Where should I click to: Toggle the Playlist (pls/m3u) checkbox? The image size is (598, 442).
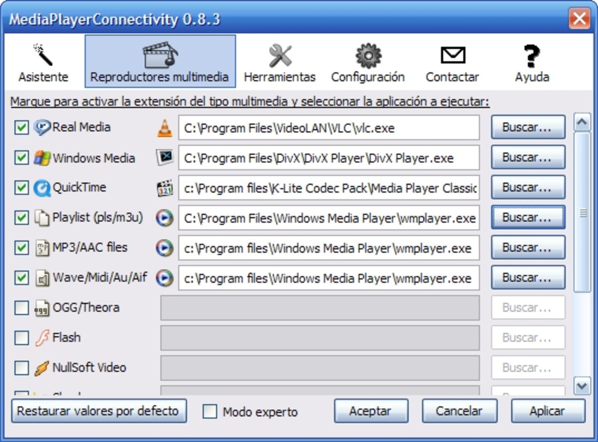(22, 218)
